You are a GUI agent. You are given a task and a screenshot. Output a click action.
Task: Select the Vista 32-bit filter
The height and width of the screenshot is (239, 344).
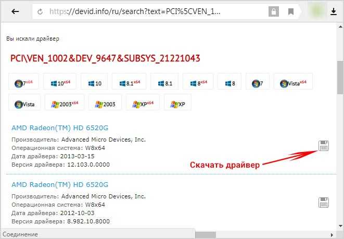click(24, 102)
